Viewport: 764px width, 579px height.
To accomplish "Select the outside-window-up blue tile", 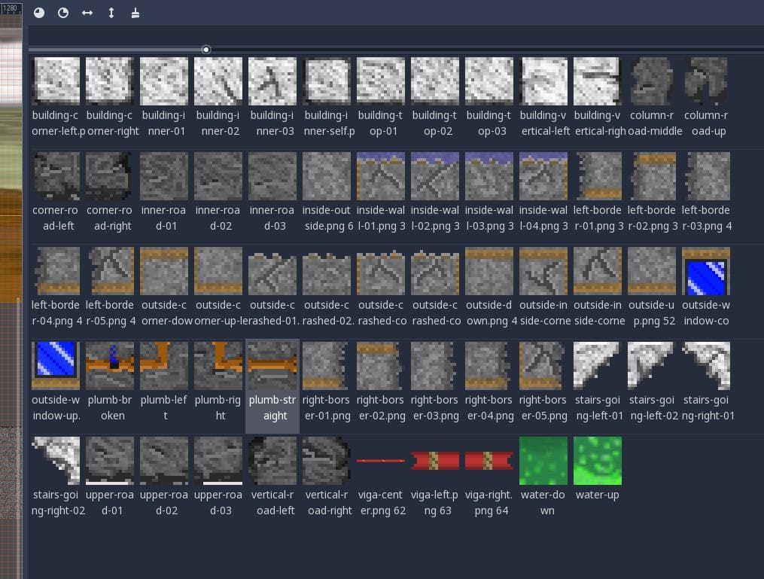I will click(56, 382).
